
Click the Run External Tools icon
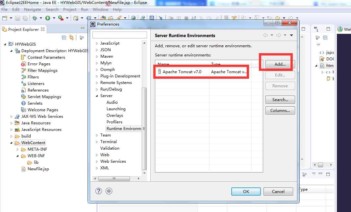[61, 18]
